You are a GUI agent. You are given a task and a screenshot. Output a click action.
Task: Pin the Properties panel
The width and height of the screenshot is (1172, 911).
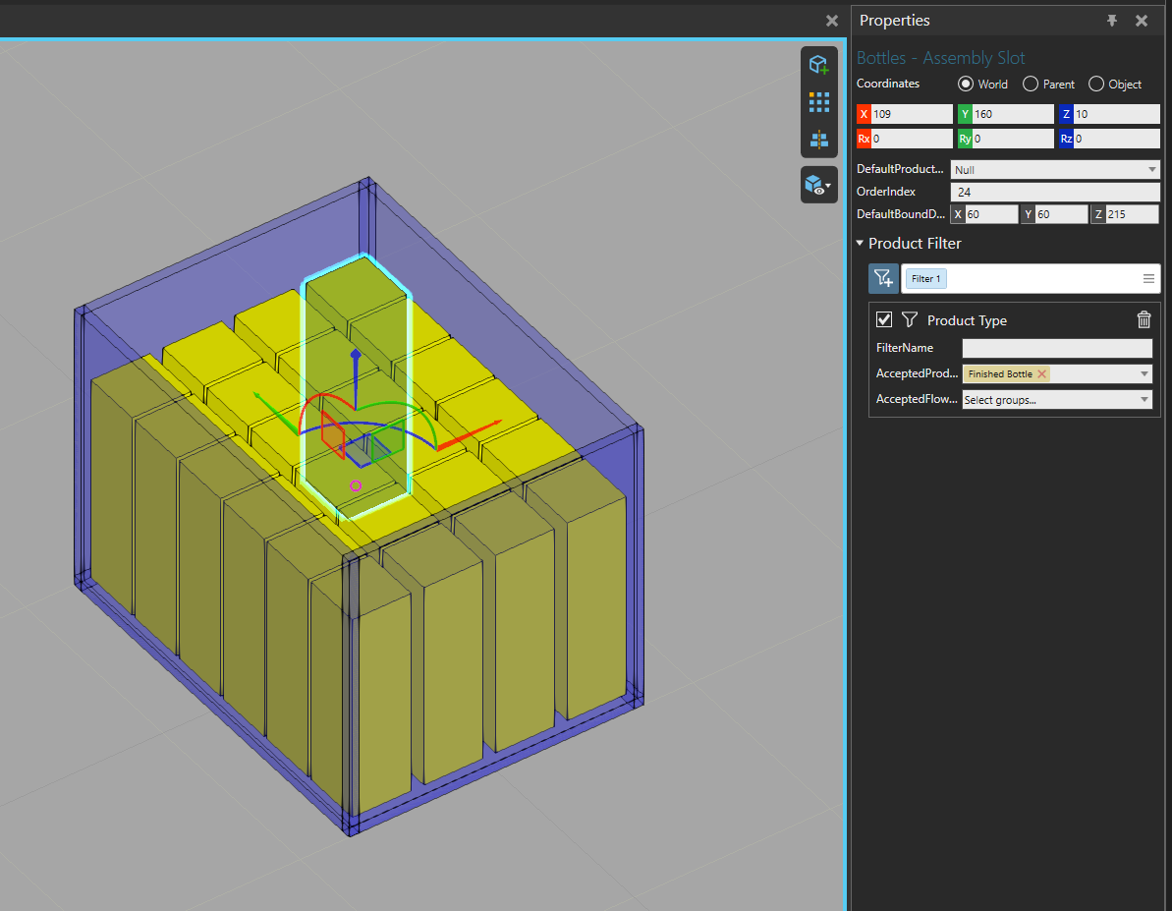[x=1112, y=21]
